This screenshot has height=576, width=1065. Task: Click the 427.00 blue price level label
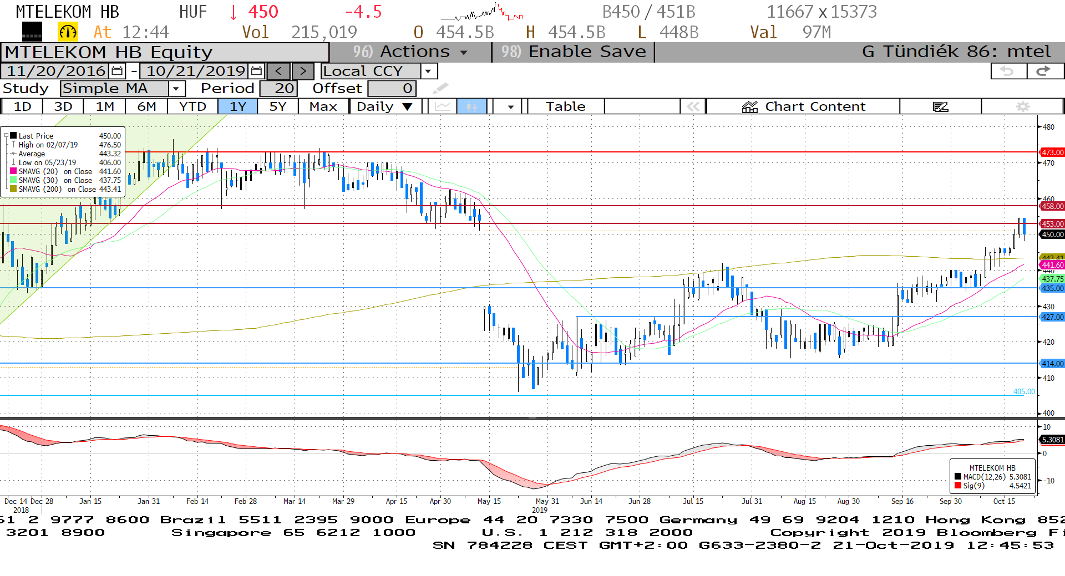[x=1052, y=317]
